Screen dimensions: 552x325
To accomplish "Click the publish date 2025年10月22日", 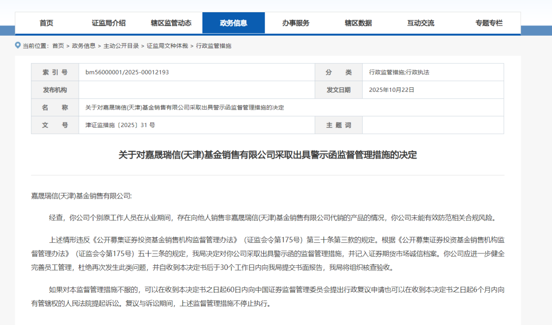I will pos(392,90).
